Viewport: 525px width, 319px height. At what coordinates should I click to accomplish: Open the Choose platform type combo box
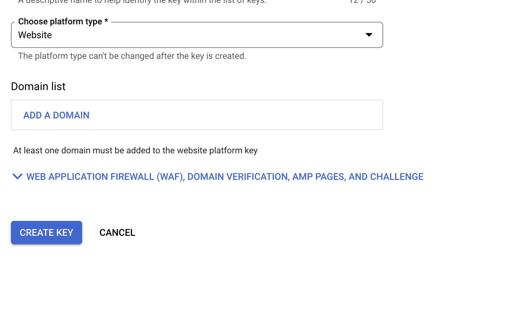196,35
